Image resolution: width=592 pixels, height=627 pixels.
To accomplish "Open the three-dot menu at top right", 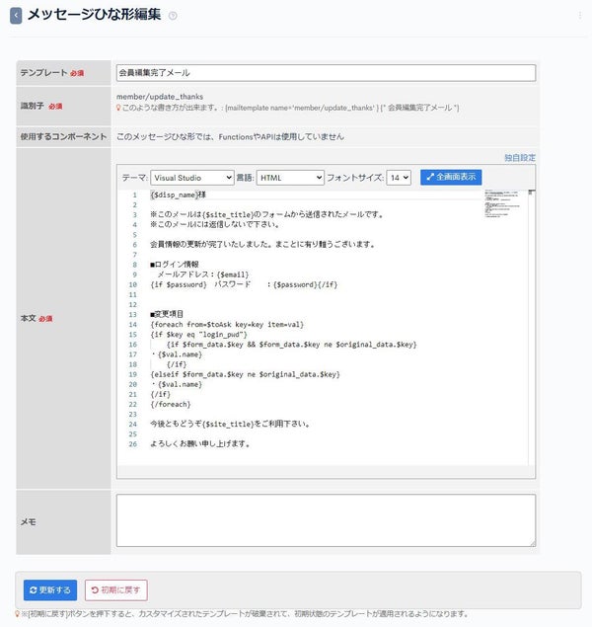I will 579,16.
